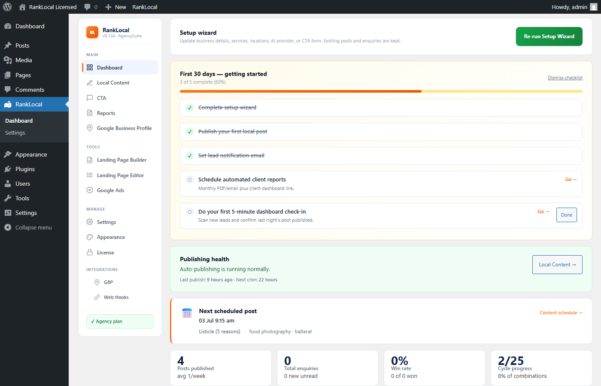Image resolution: width=601 pixels, height=386 pixels.
Task: Click the speech bubble icon beside CTA
Action: pos(90,98)
